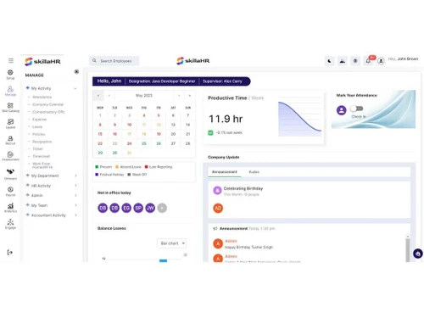
Task: Click the JW avatar not in office
Action: 150,208
